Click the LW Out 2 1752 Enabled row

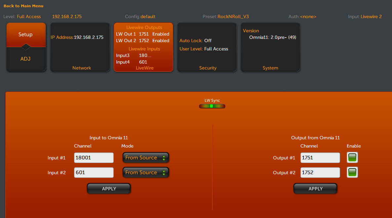click(143, 41)
